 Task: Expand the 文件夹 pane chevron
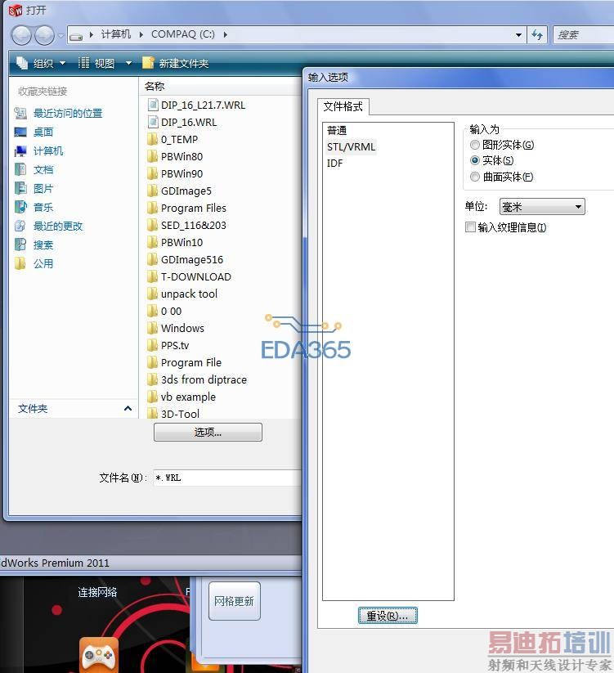pos(128,408)
